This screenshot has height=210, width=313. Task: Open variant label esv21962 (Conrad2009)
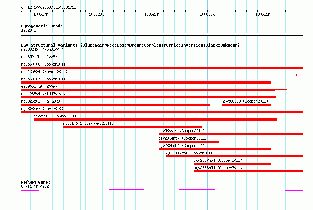(56, 116)
